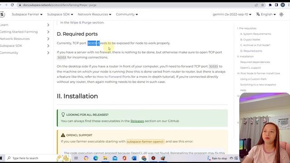Open the browser side panel icon
Viewport: 290px width, 163px height.
point(276,5)
